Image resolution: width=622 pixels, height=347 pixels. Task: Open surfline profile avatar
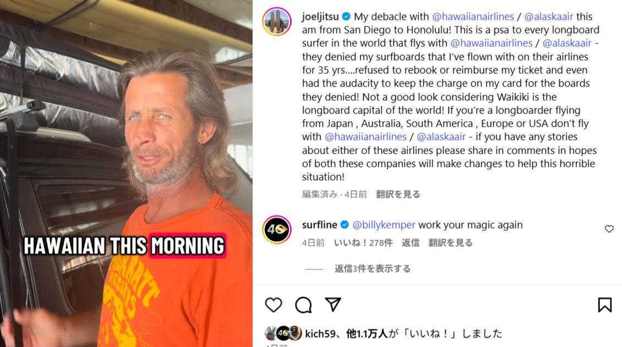click(277, 230)
